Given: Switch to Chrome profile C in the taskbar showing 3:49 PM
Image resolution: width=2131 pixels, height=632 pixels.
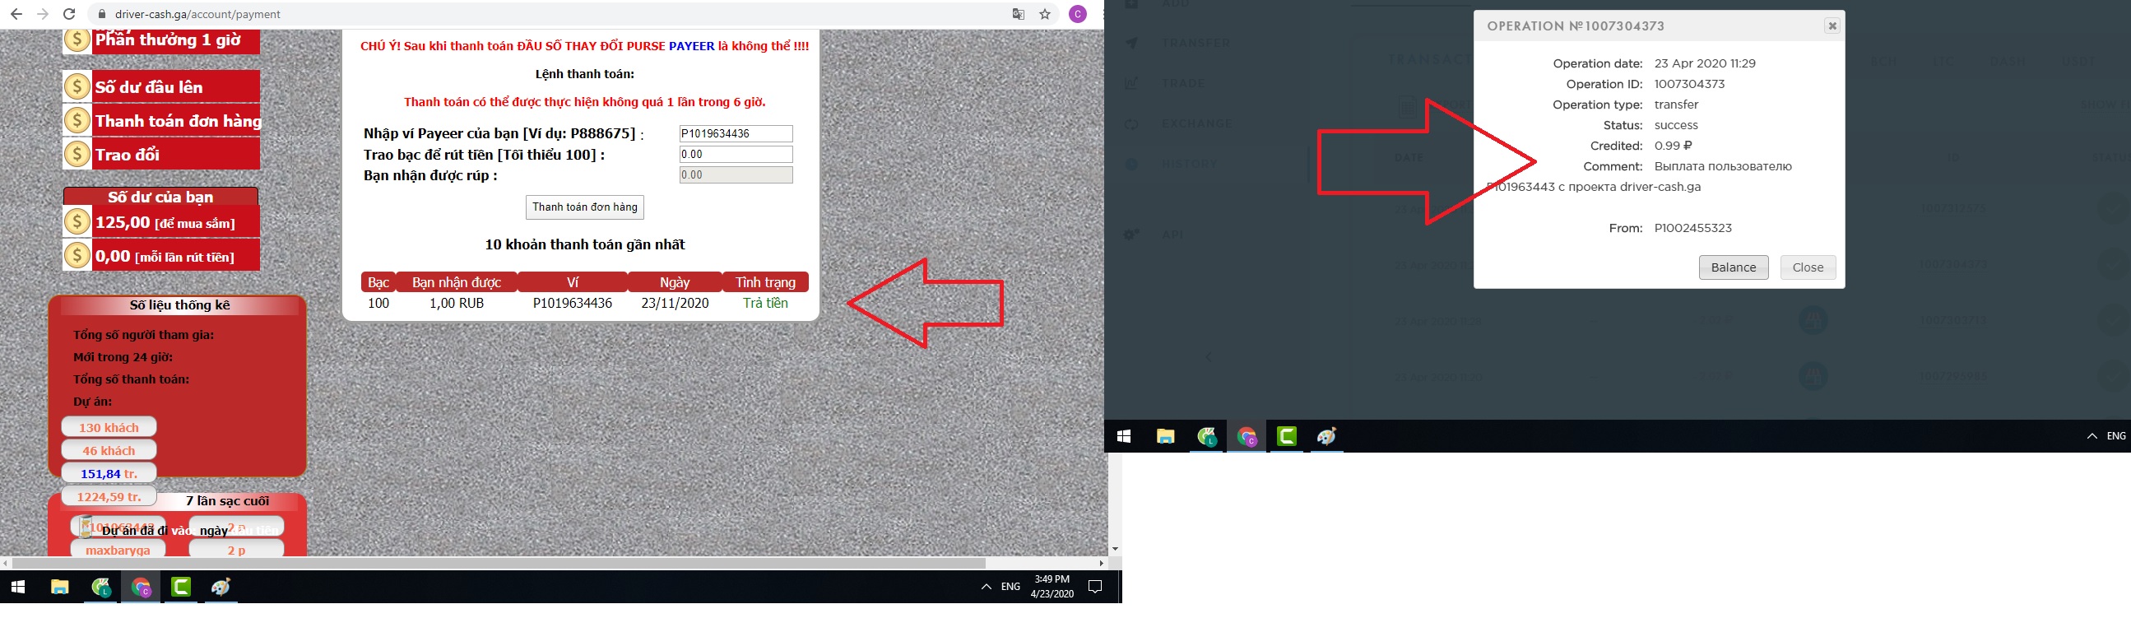Looking at the screenshot, I should pyautogui.click(x=142, y=588).
